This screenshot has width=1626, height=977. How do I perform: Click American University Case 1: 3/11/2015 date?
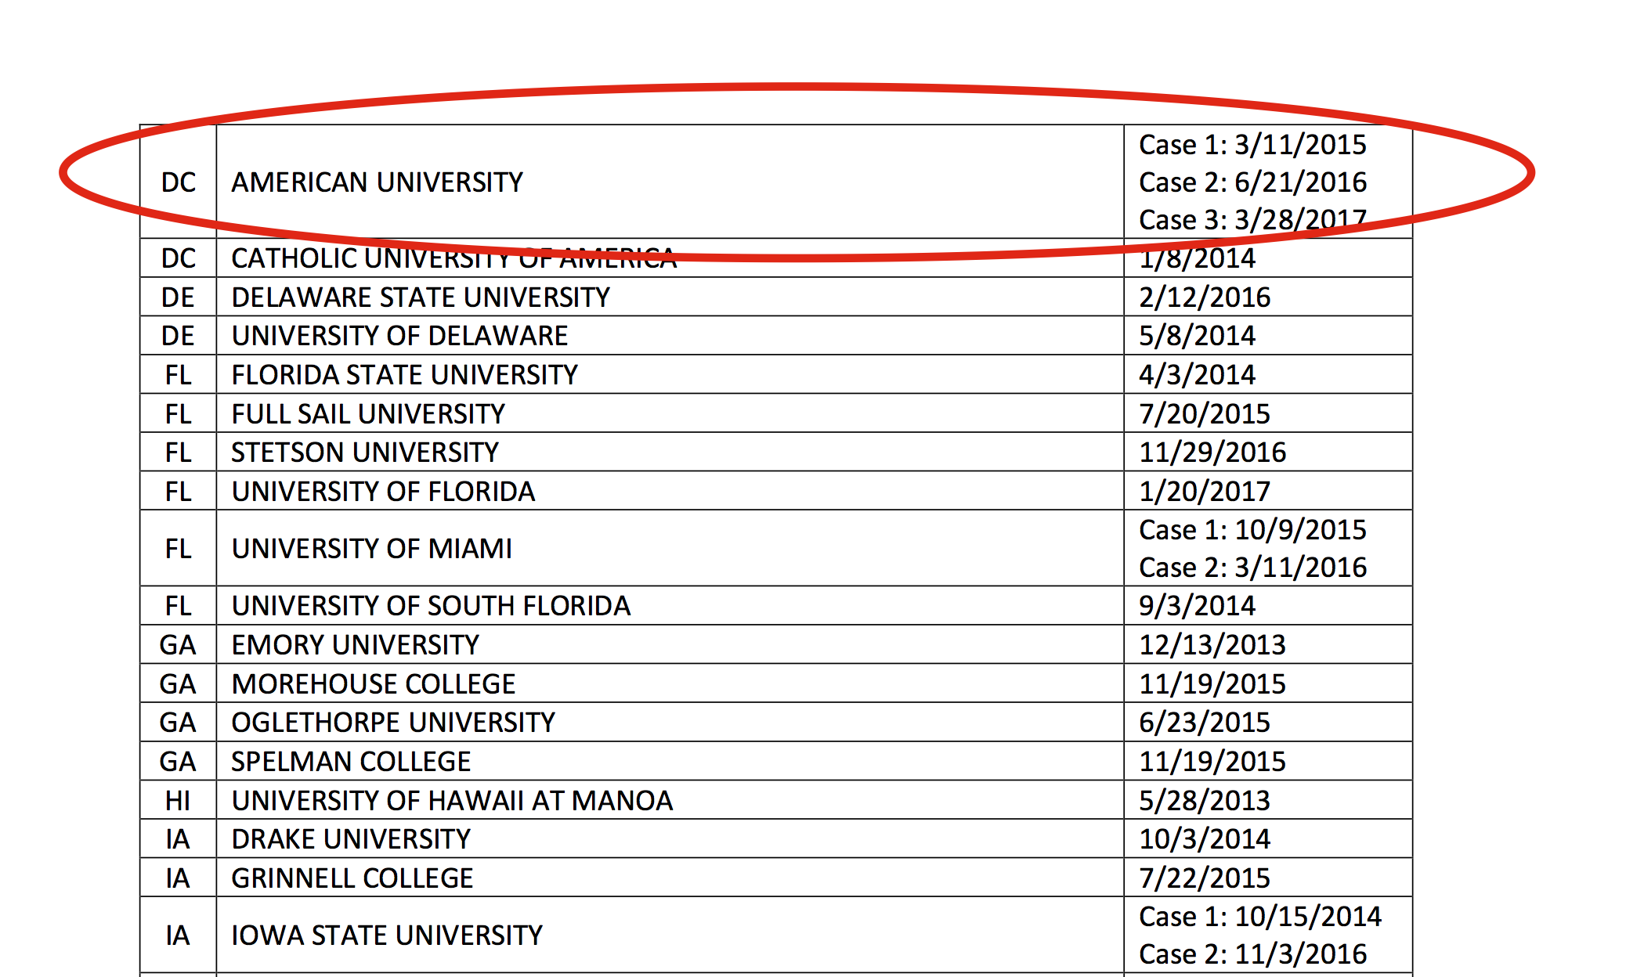click(1252, 145)
